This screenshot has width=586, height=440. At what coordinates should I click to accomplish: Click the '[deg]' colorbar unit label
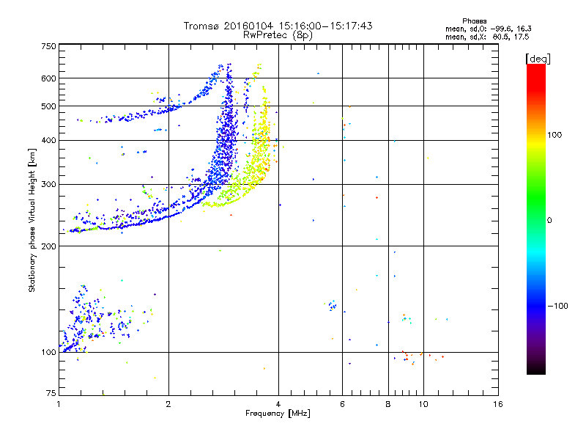tap(538, 59)
